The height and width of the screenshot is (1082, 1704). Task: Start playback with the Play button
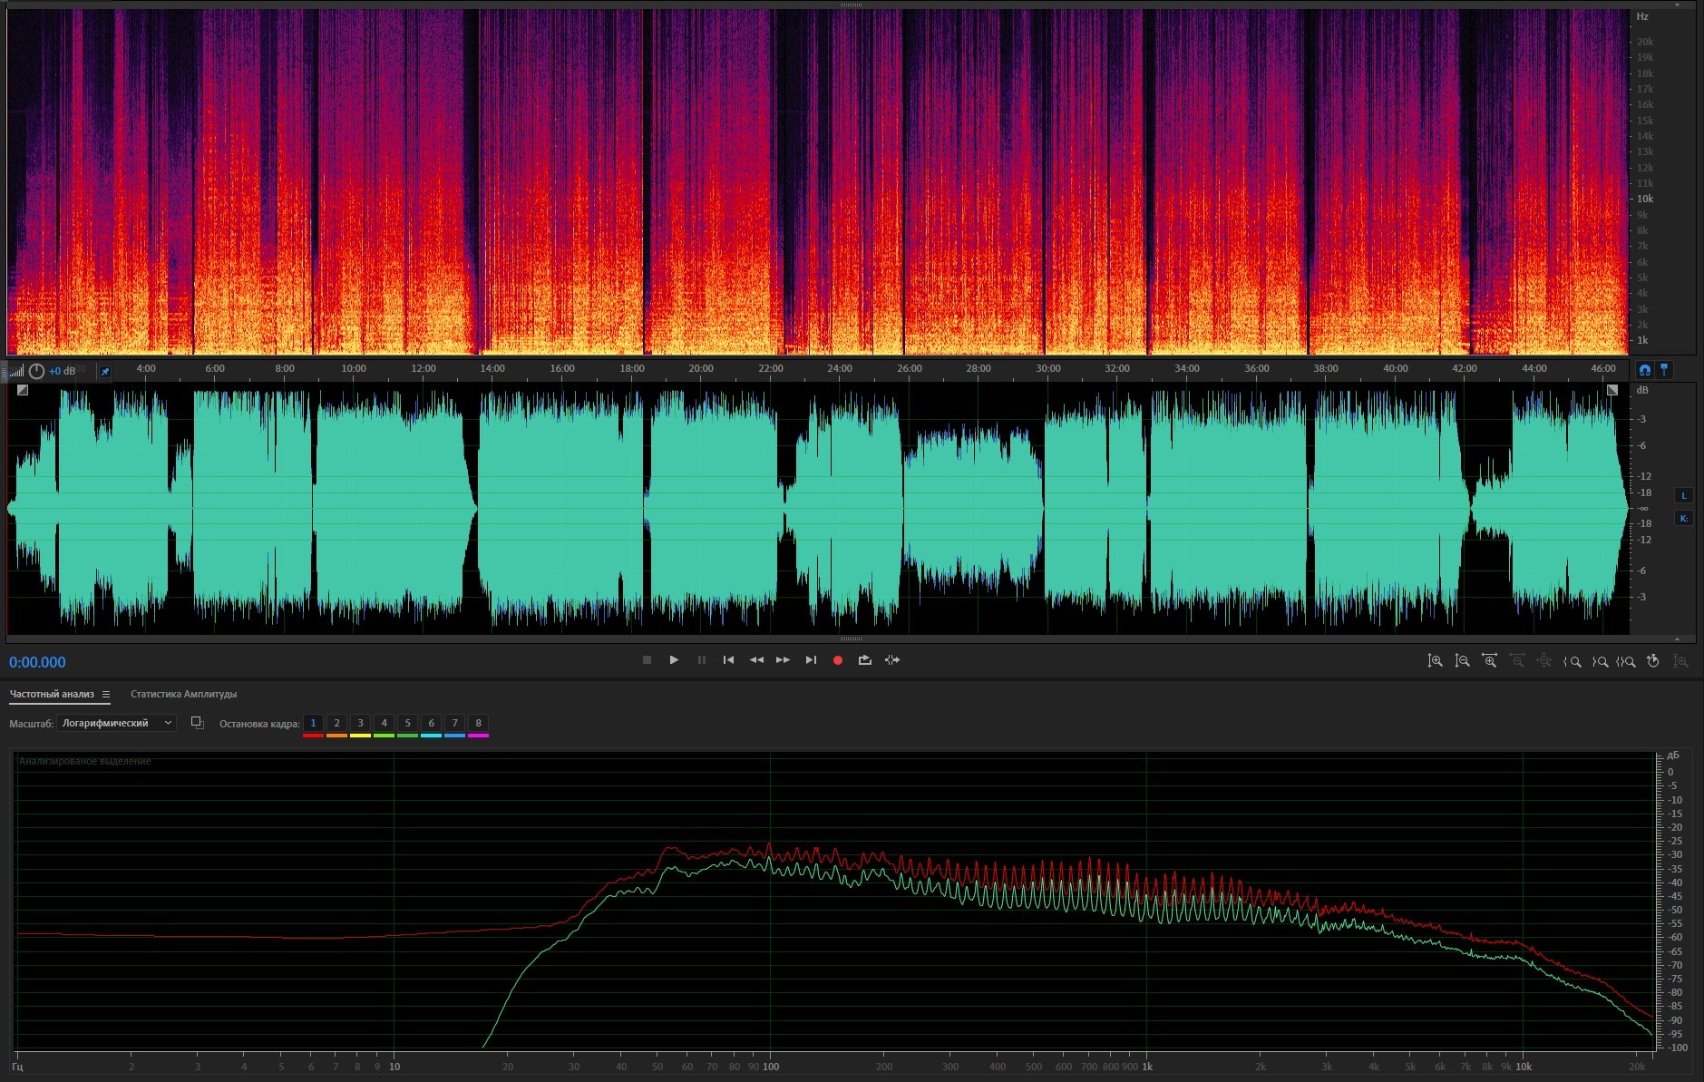674,660
